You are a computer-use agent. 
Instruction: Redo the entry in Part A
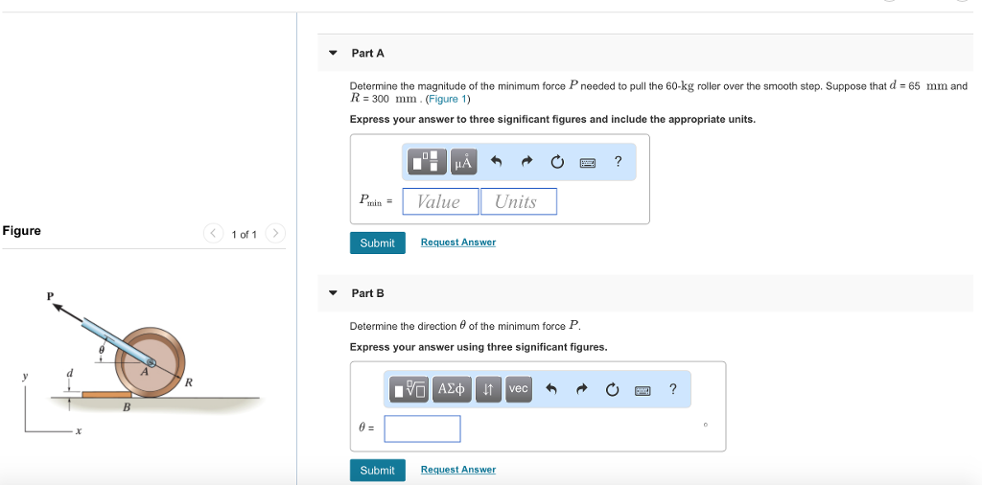point(526,162)
